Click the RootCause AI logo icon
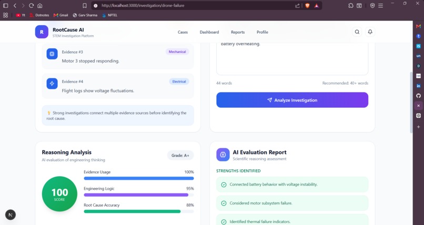 [x=42, y=32]
